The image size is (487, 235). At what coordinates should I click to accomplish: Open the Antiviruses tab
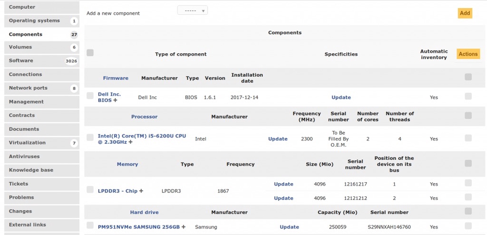click(42, 157)
